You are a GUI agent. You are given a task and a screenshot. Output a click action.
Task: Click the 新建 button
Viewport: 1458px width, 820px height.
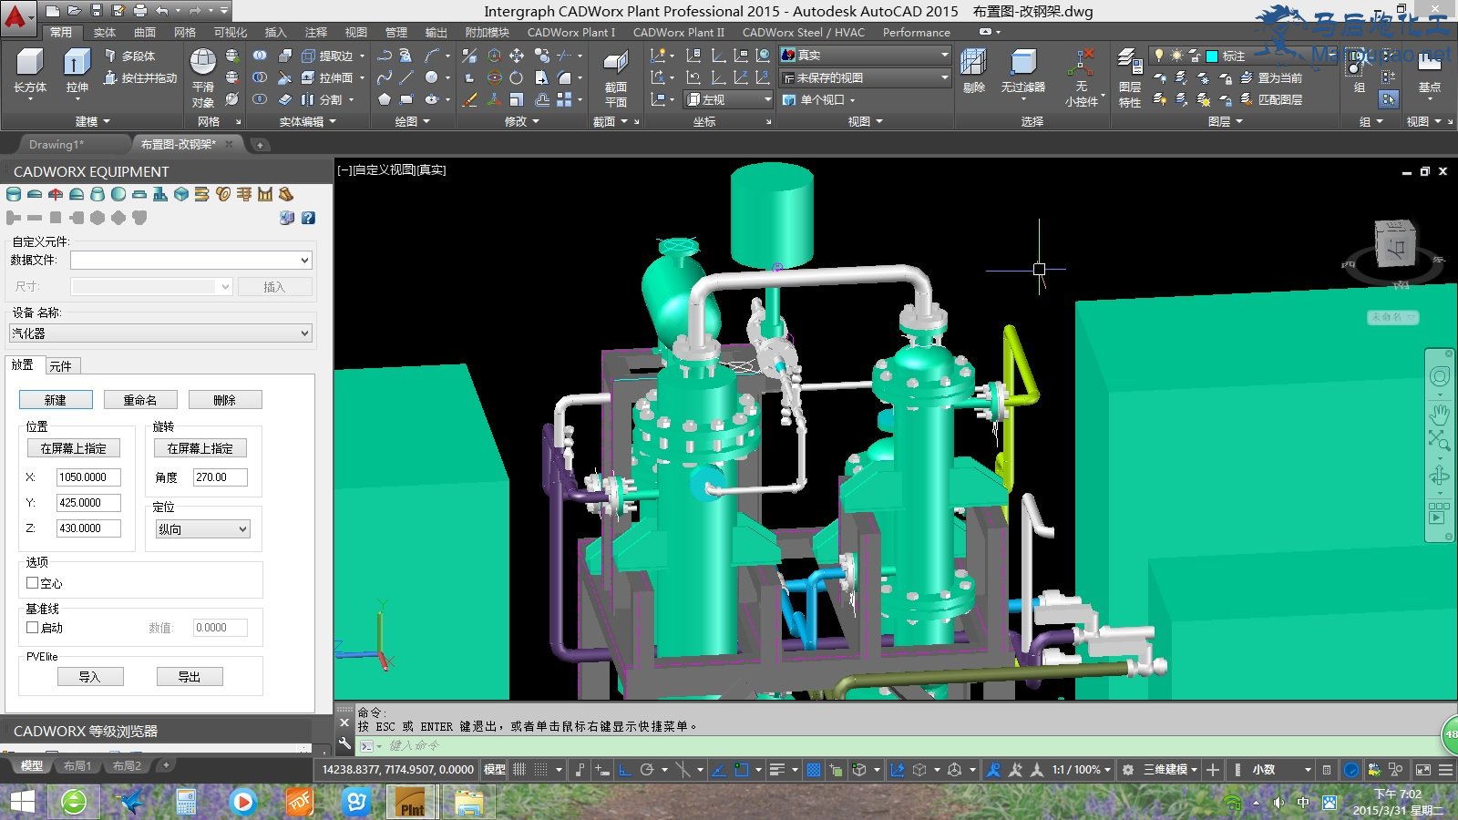(x=56, y=400)
